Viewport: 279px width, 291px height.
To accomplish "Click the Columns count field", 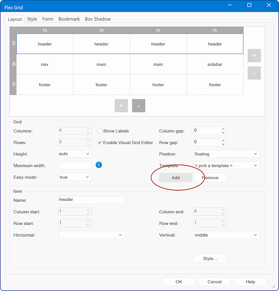I will coord(75,131).
